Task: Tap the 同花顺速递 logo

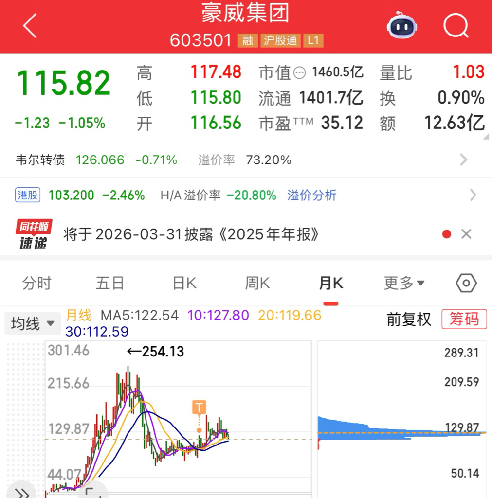Action: (x=34, y=234)
